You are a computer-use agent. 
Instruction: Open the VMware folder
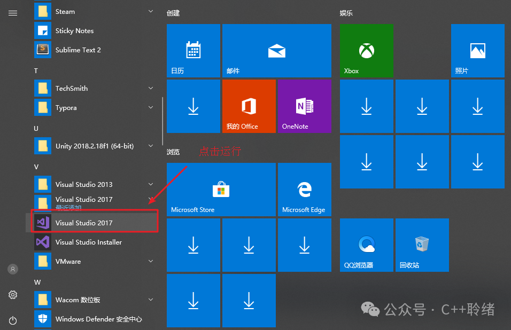tap(95, 261)
